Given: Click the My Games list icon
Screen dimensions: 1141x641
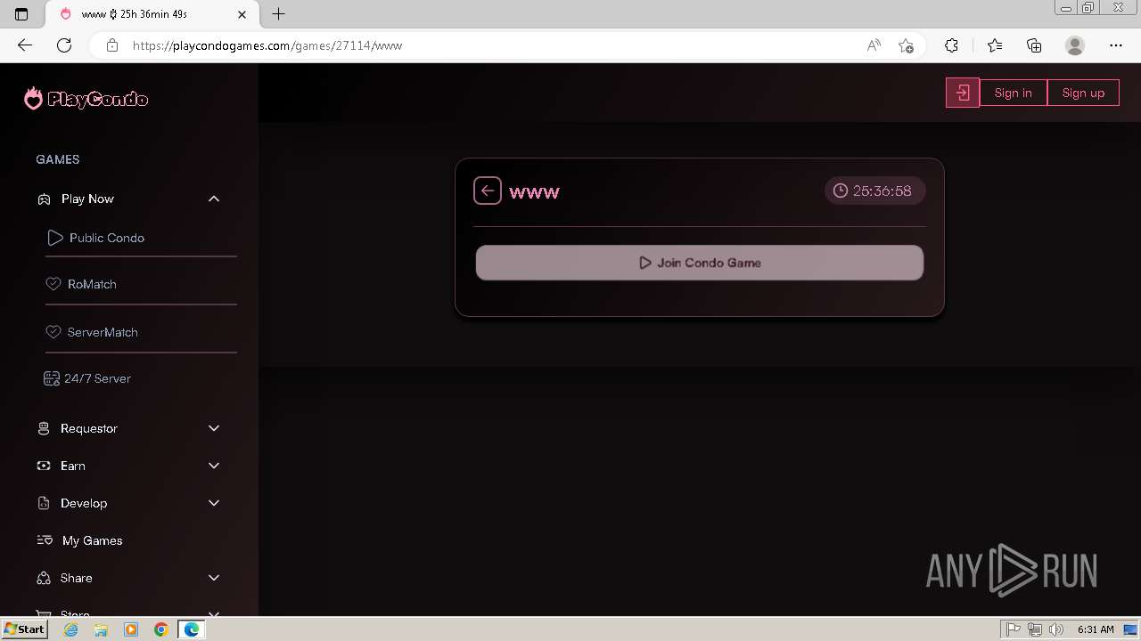Looking at the screenshot, I should [x=45, y=540].
